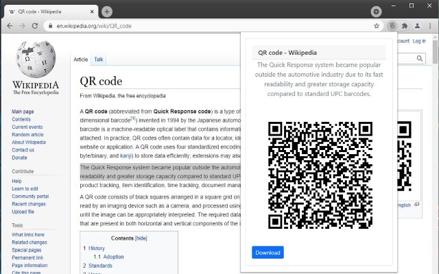Open Contact us link
The width and height of the screenshot is (439, 274).
coord(23,150)
